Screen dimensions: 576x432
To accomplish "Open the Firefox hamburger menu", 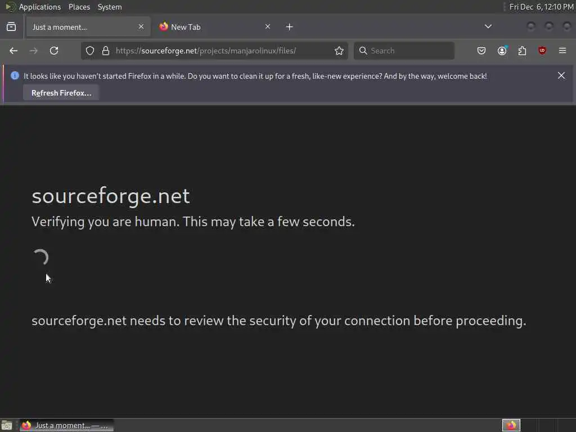I will pos(562,51).
